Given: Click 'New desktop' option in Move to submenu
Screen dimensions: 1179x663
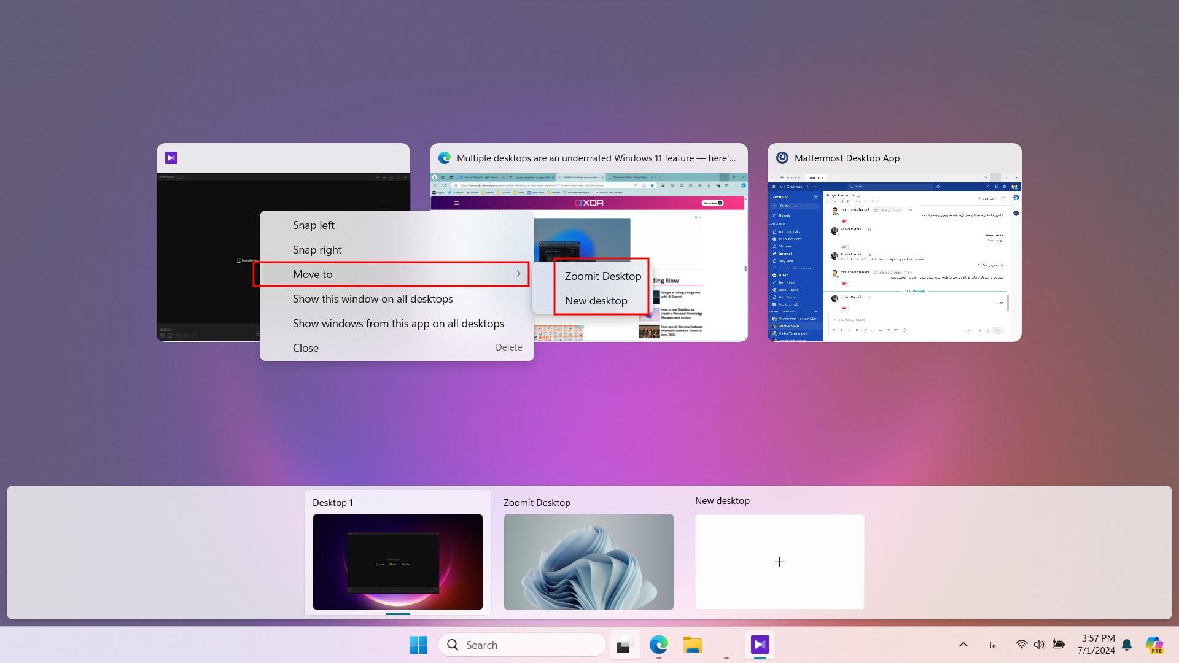Looking at the screenshot, I should point(596,300).
